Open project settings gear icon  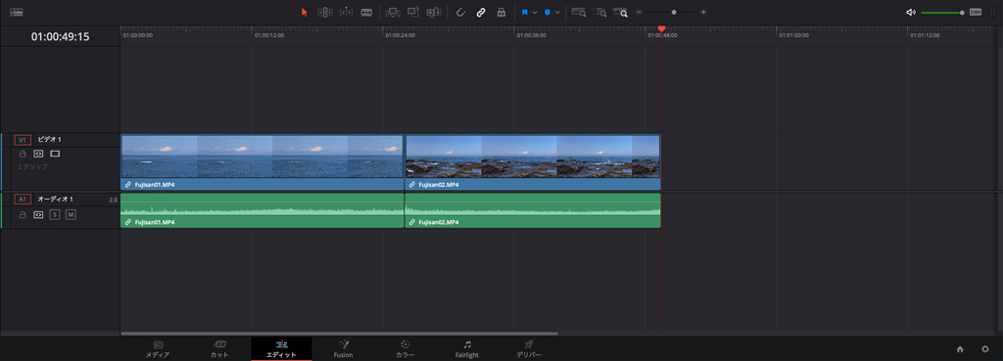[x=985, y=349]
